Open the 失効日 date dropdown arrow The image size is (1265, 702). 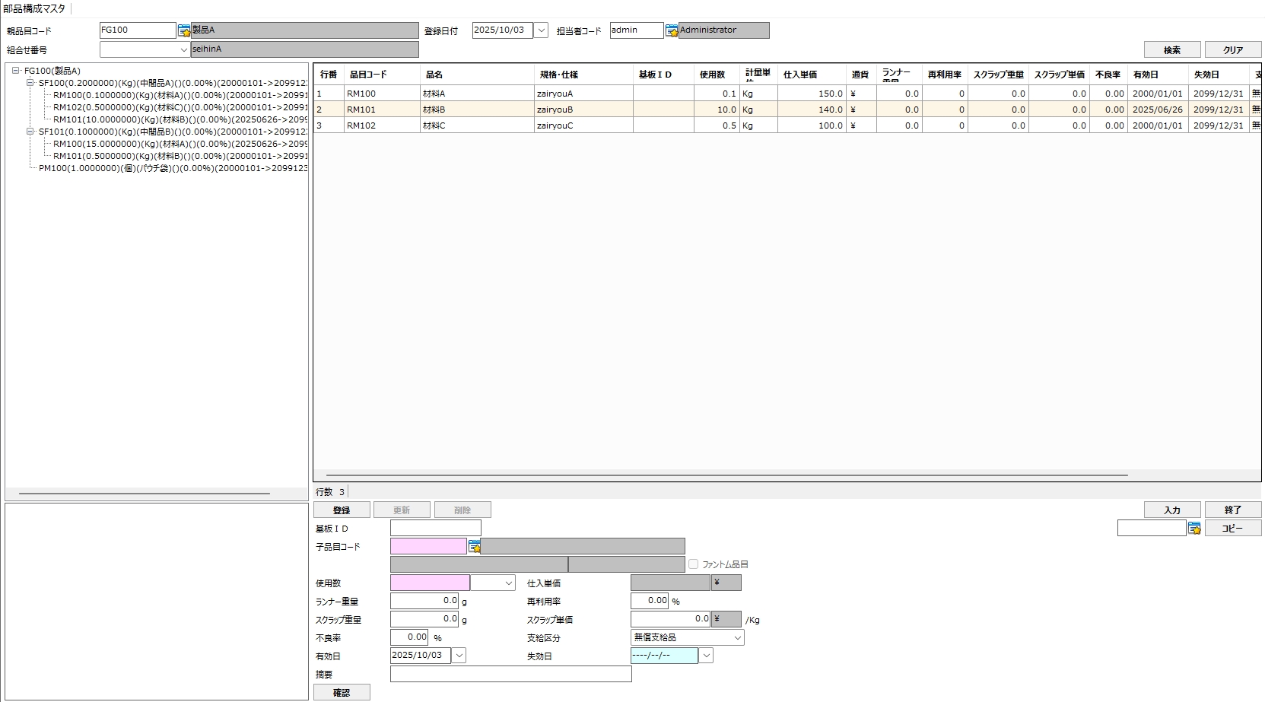click(706, 656)
